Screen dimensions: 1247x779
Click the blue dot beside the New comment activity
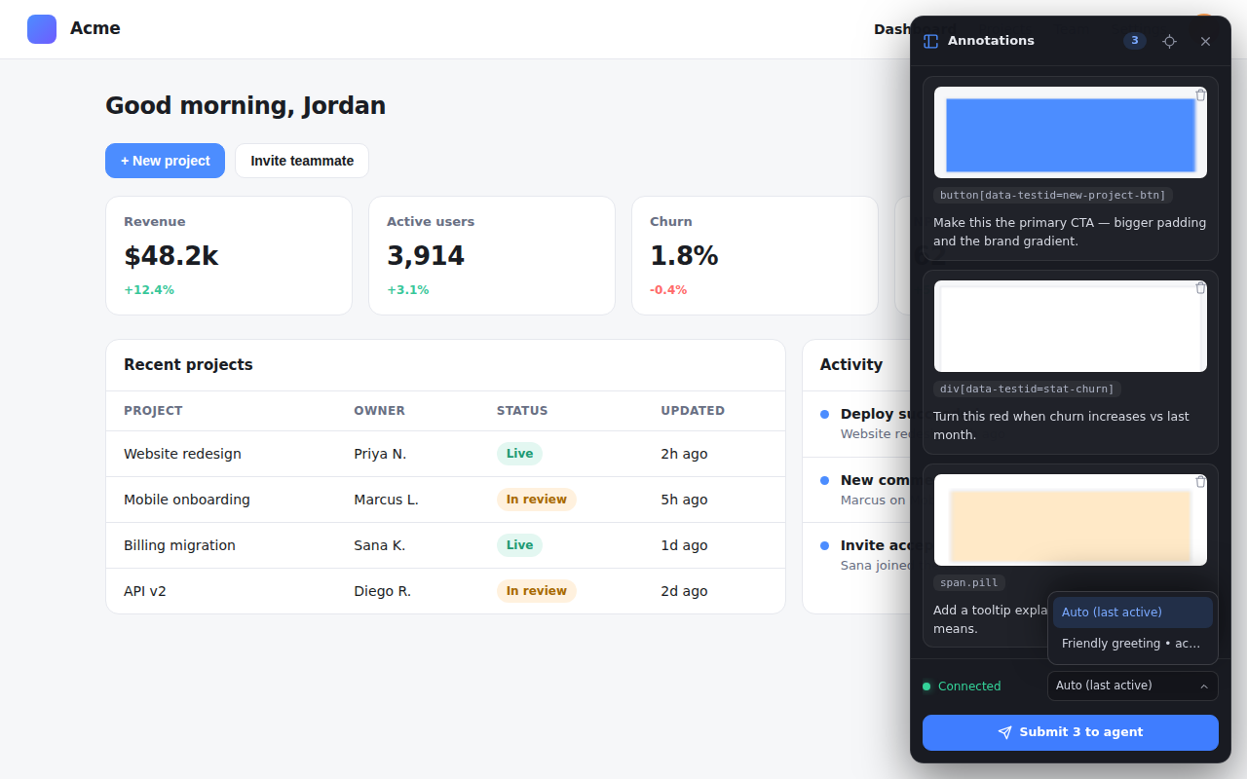click(824, 480)
